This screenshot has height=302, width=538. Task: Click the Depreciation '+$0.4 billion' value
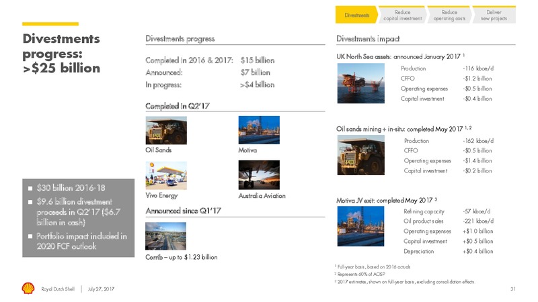coord(477,251)
